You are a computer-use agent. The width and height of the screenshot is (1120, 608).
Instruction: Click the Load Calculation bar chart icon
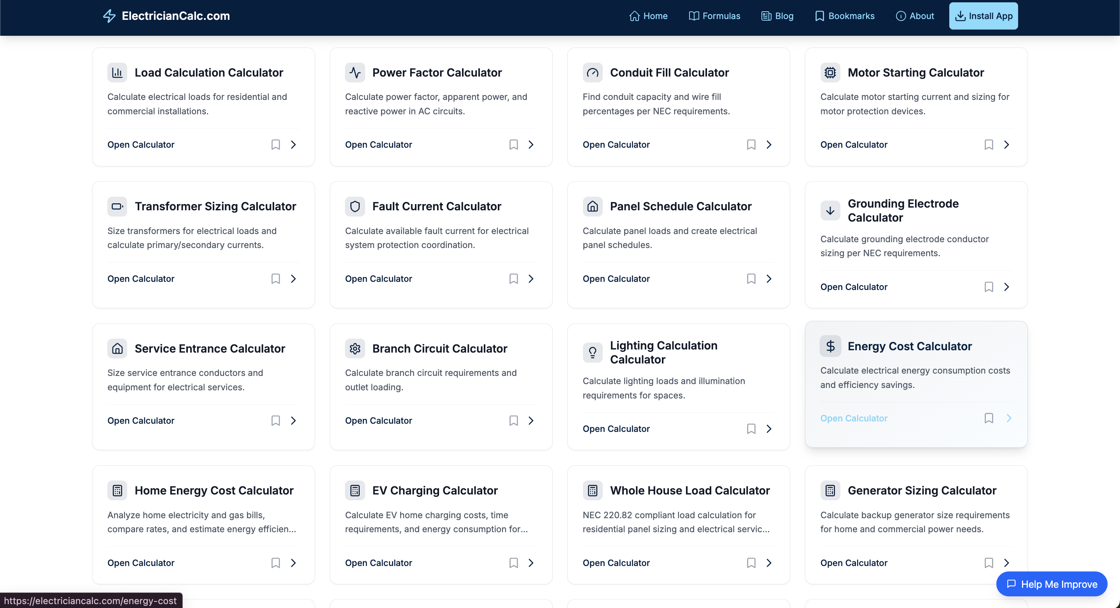(x=117, y=73)
